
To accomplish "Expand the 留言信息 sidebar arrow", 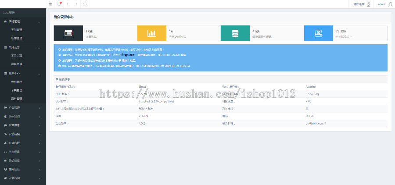I will [x=39, y=126].
